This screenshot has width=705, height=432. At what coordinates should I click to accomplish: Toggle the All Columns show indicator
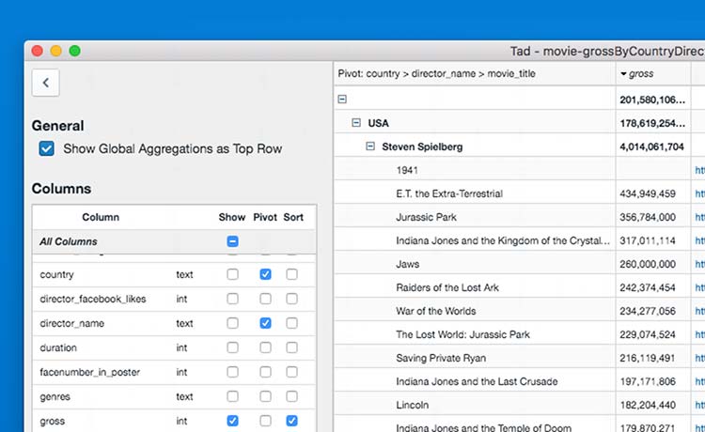tap(232, 241)
